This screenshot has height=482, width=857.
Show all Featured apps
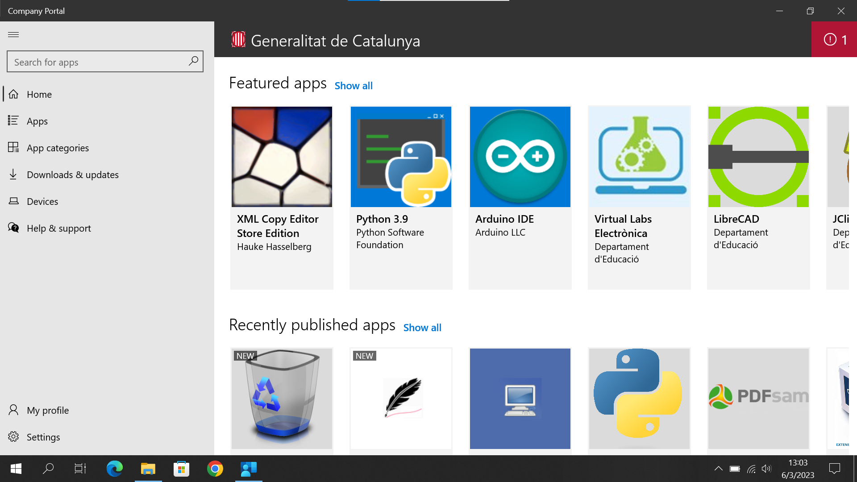pyautogui.click(x=353, y=86)
